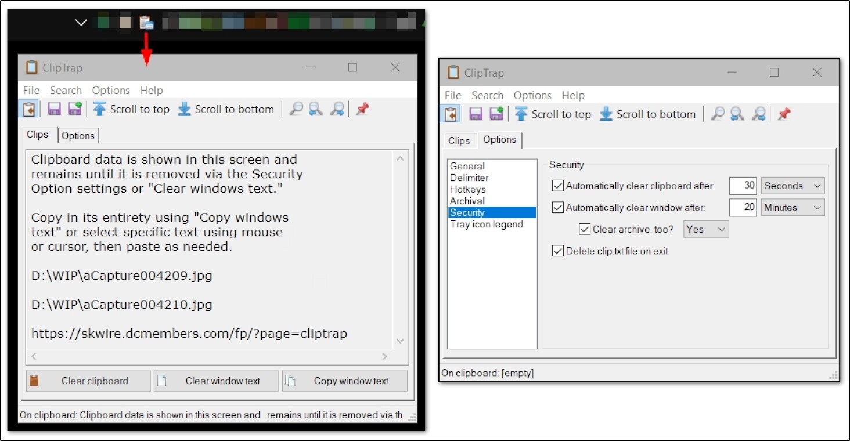The image size is (850, 441).
Task: Switch to Options tab in the Clips-tab window
Action: (78, 136)
